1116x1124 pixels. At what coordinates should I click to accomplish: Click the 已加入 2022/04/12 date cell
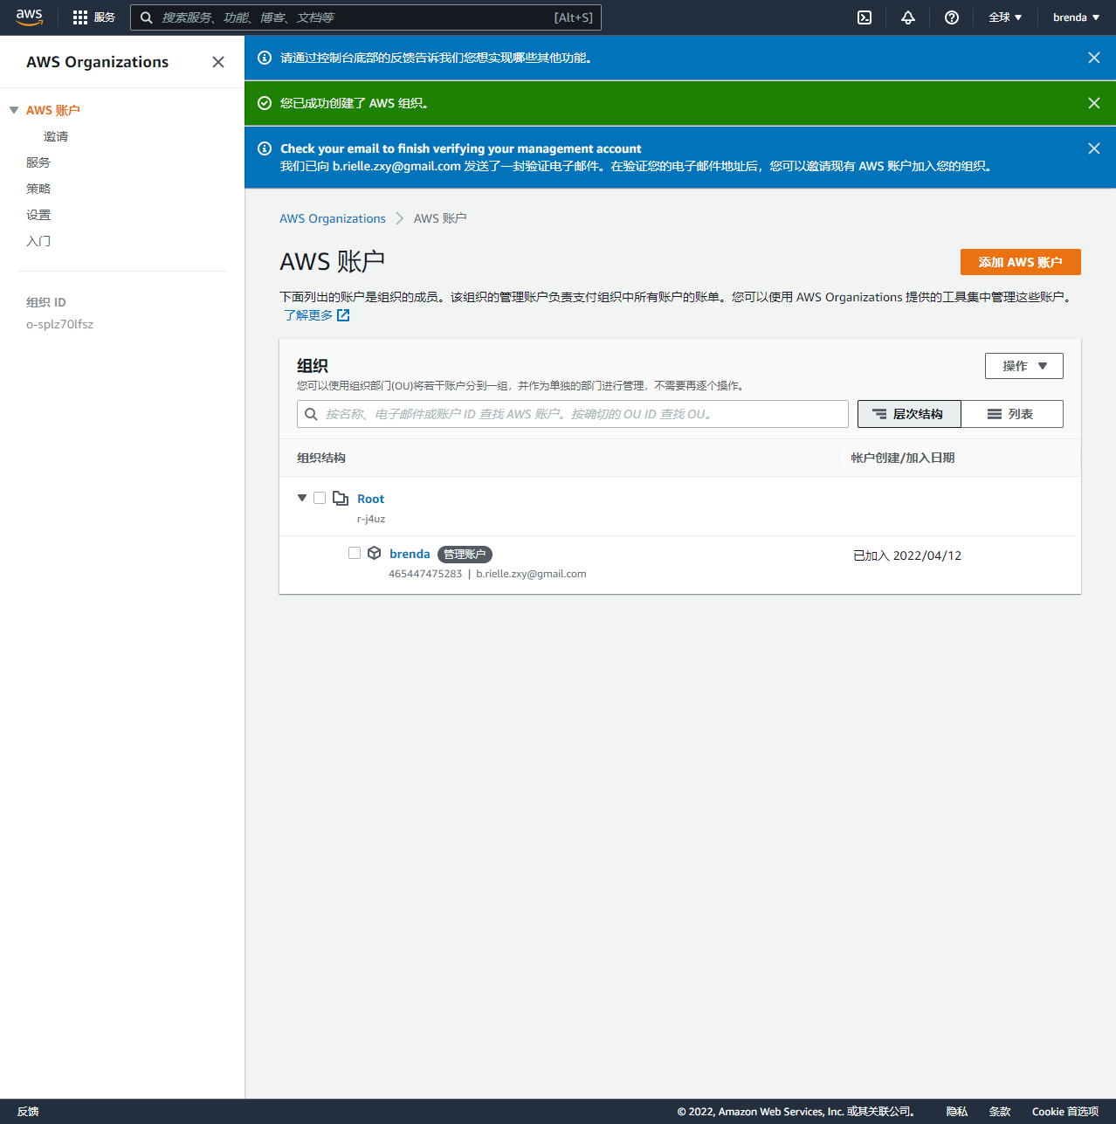point(907,555)
